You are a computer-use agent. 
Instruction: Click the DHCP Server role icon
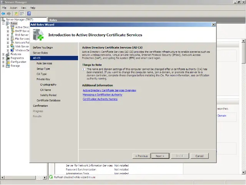click(12, 31)
